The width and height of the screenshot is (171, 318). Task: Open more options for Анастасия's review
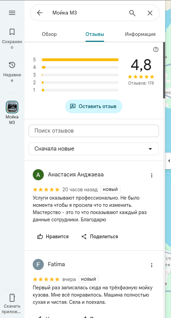pos(152,175)
